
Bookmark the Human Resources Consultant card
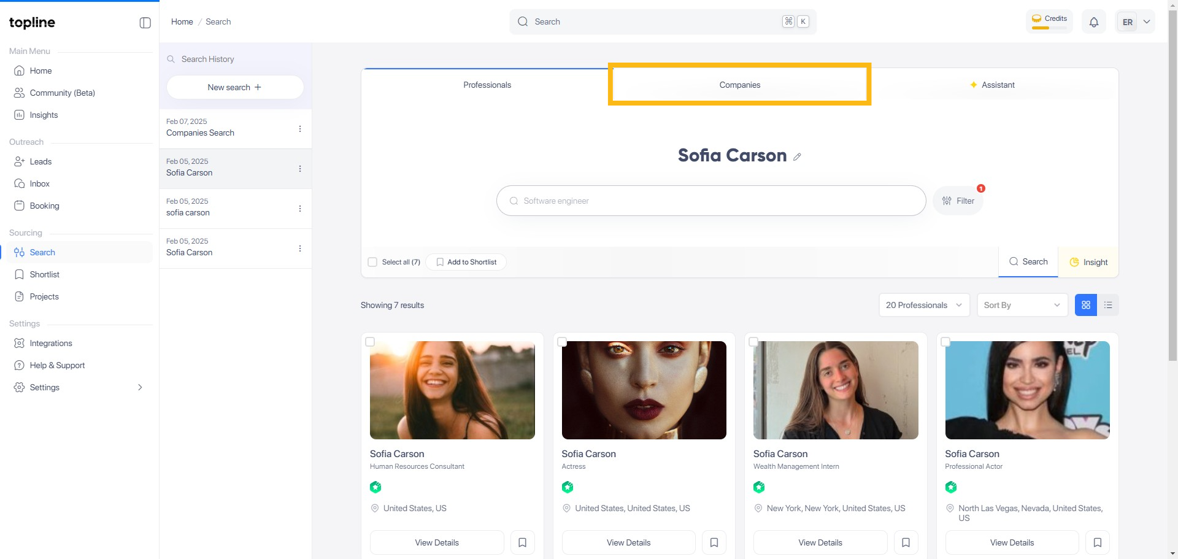(522, 542)
